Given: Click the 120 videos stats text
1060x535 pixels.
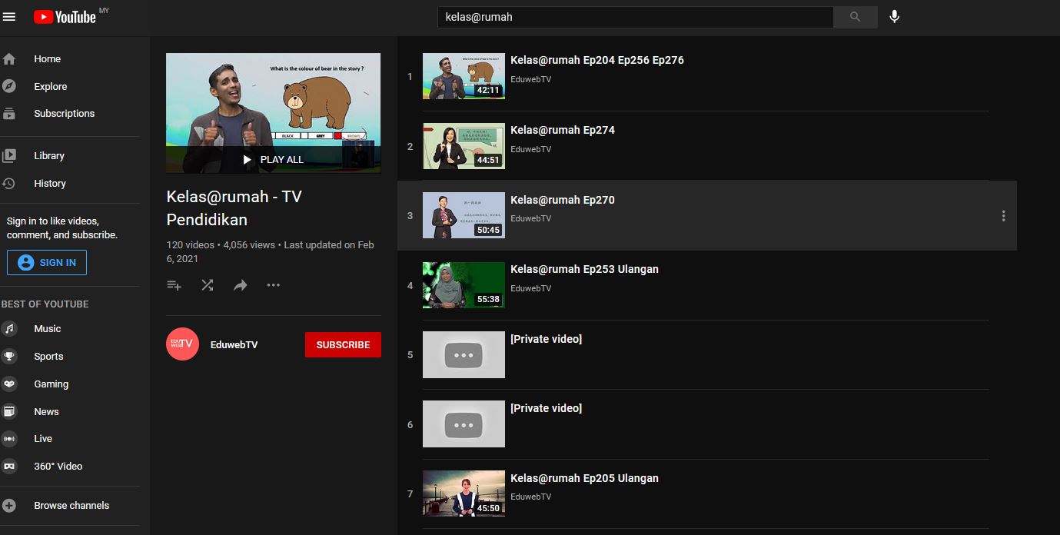Looking at the screenshot, I should click(191, 245).
